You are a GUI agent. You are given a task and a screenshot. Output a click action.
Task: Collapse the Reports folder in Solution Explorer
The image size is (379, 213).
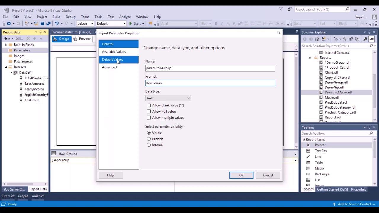tap(310, 58)
